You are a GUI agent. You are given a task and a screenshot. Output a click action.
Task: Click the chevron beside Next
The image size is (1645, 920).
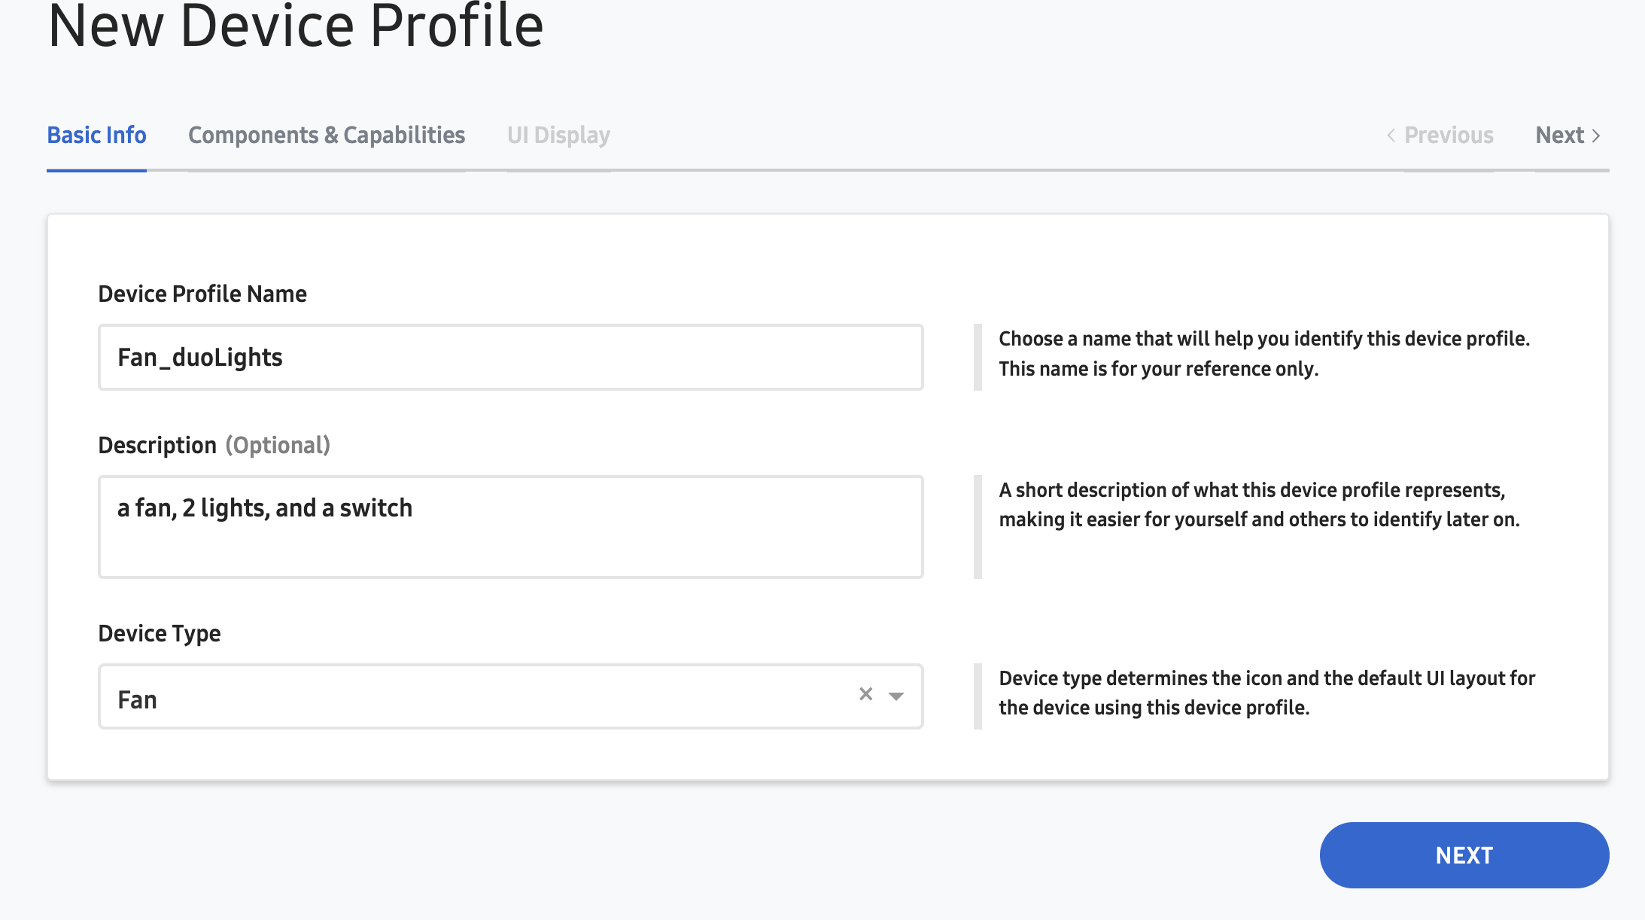pyautogui.click(x=1595, y=136)
